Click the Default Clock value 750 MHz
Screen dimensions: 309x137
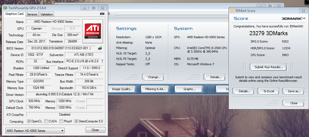tap(34, 107)
